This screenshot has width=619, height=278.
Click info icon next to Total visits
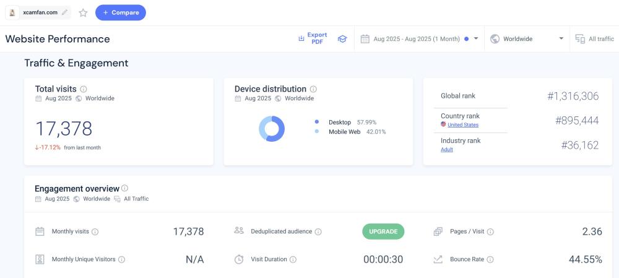coord(84,89)
